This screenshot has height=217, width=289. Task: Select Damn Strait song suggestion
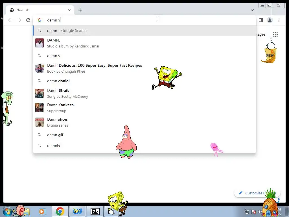click(x=144, y=93)
